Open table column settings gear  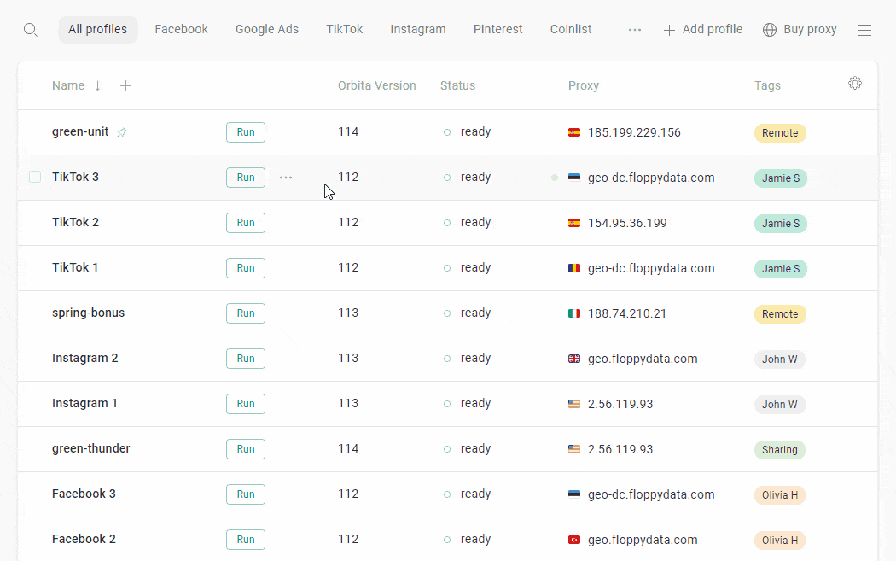[x=855, y=83]
